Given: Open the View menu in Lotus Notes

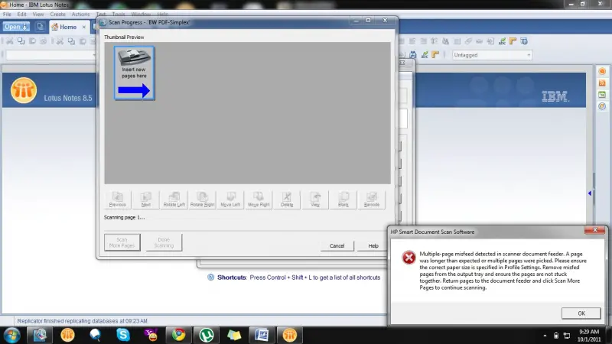Looking at the screenshot, I should [38, 14].
